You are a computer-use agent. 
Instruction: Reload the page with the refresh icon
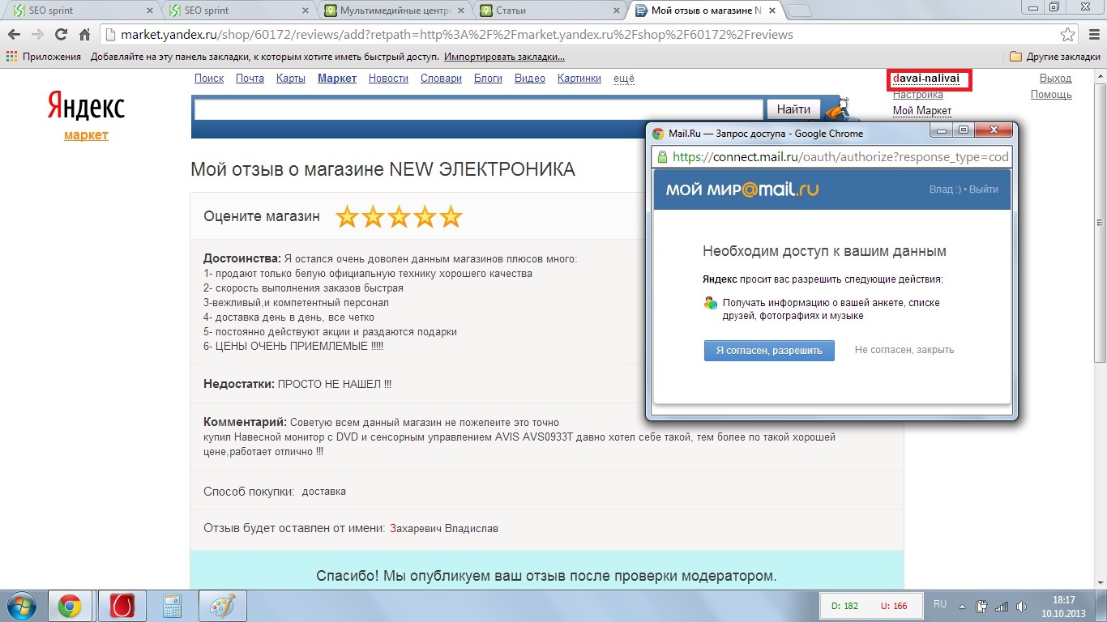[61, 35]
